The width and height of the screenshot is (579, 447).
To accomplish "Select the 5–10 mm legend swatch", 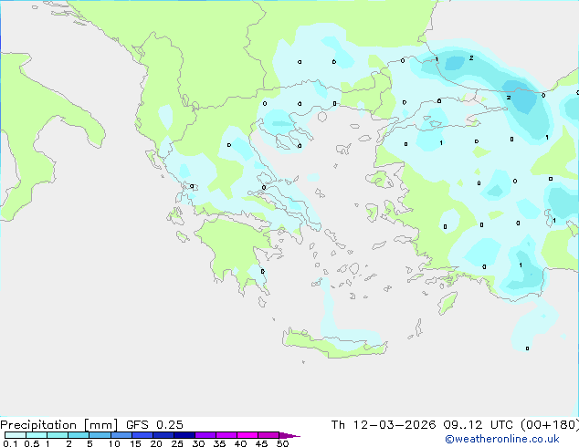I will 100,435.
